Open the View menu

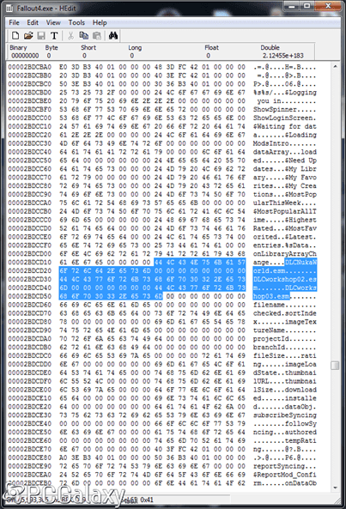(x=53, y=22)
